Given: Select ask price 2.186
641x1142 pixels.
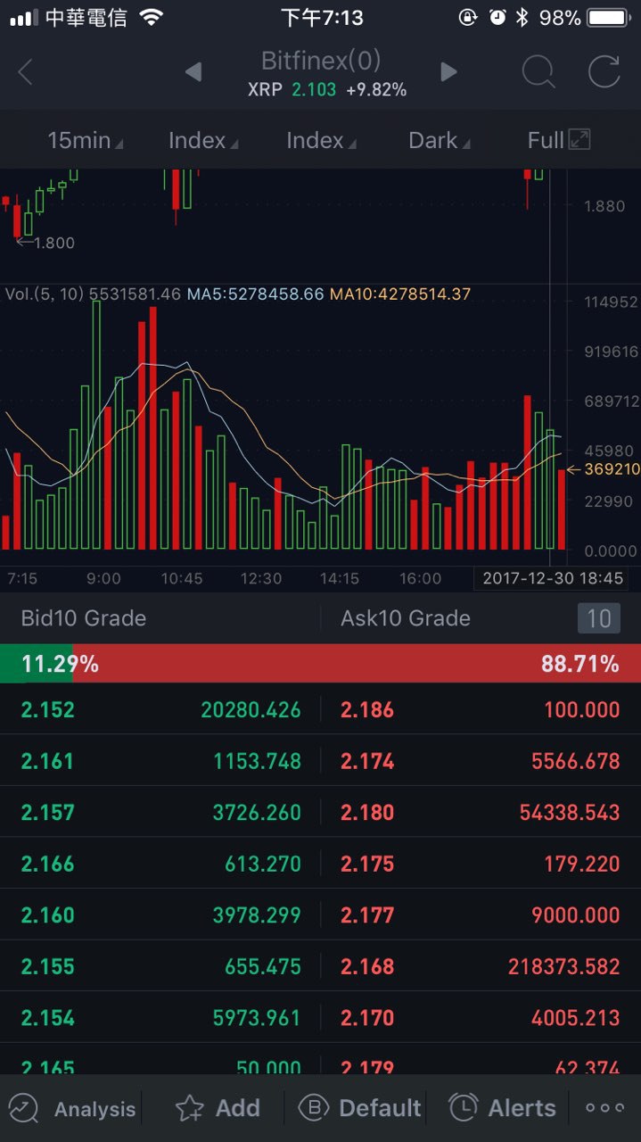Looking at the screenshot, I should coord(367,710).
